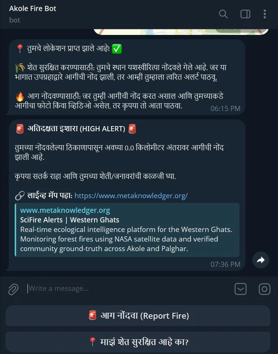The height and width of the screenshot is (354, 278).
Task: Open the three-dot chat options menu
Action: tap(265, 14)
